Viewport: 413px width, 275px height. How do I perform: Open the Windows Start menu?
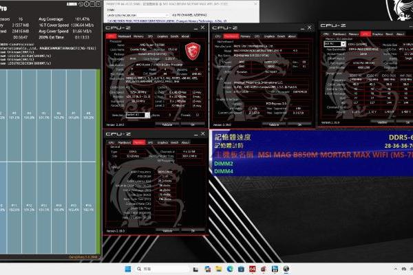(x=128, y=269)
